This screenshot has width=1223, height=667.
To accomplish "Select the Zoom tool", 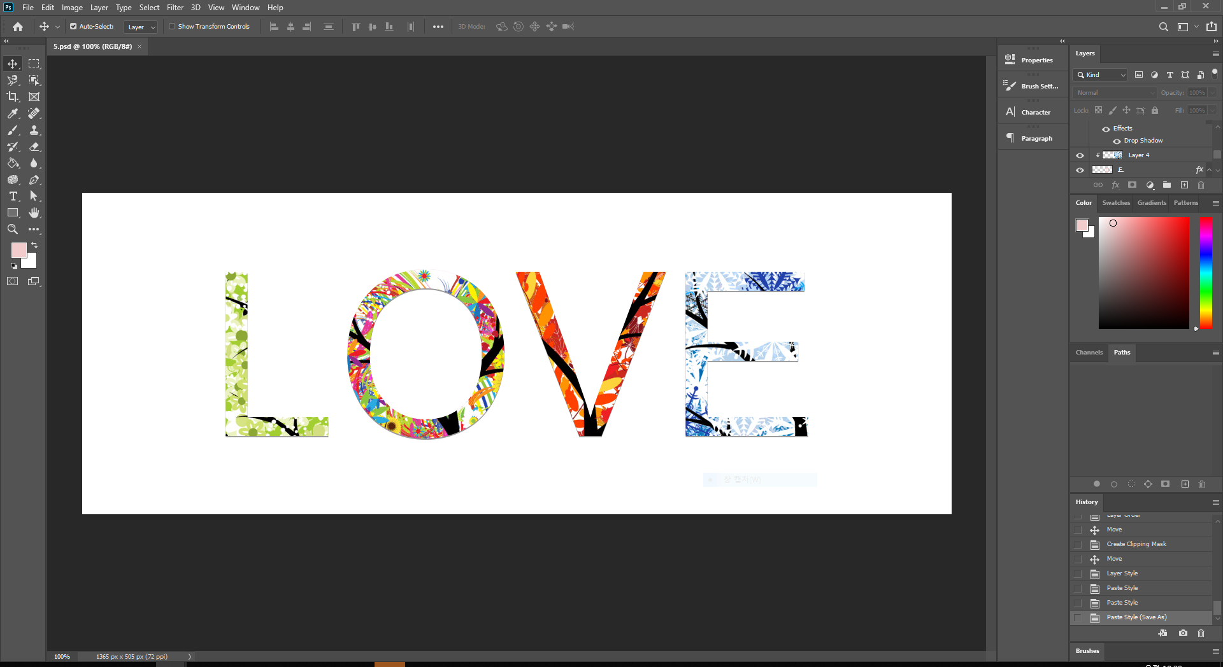I will (x=13, y=229).
